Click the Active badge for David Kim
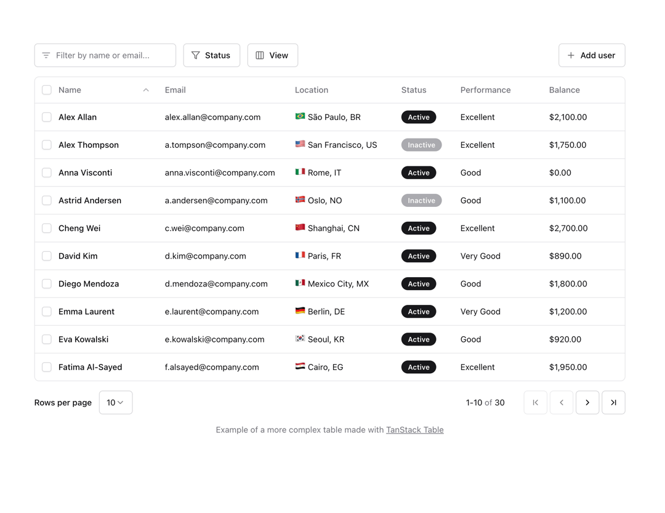Image resolution: width=665 pixels, height=513 pixels. 419,256
